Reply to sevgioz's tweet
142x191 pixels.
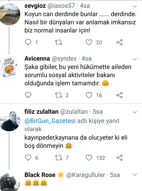[x=28, y=42]
